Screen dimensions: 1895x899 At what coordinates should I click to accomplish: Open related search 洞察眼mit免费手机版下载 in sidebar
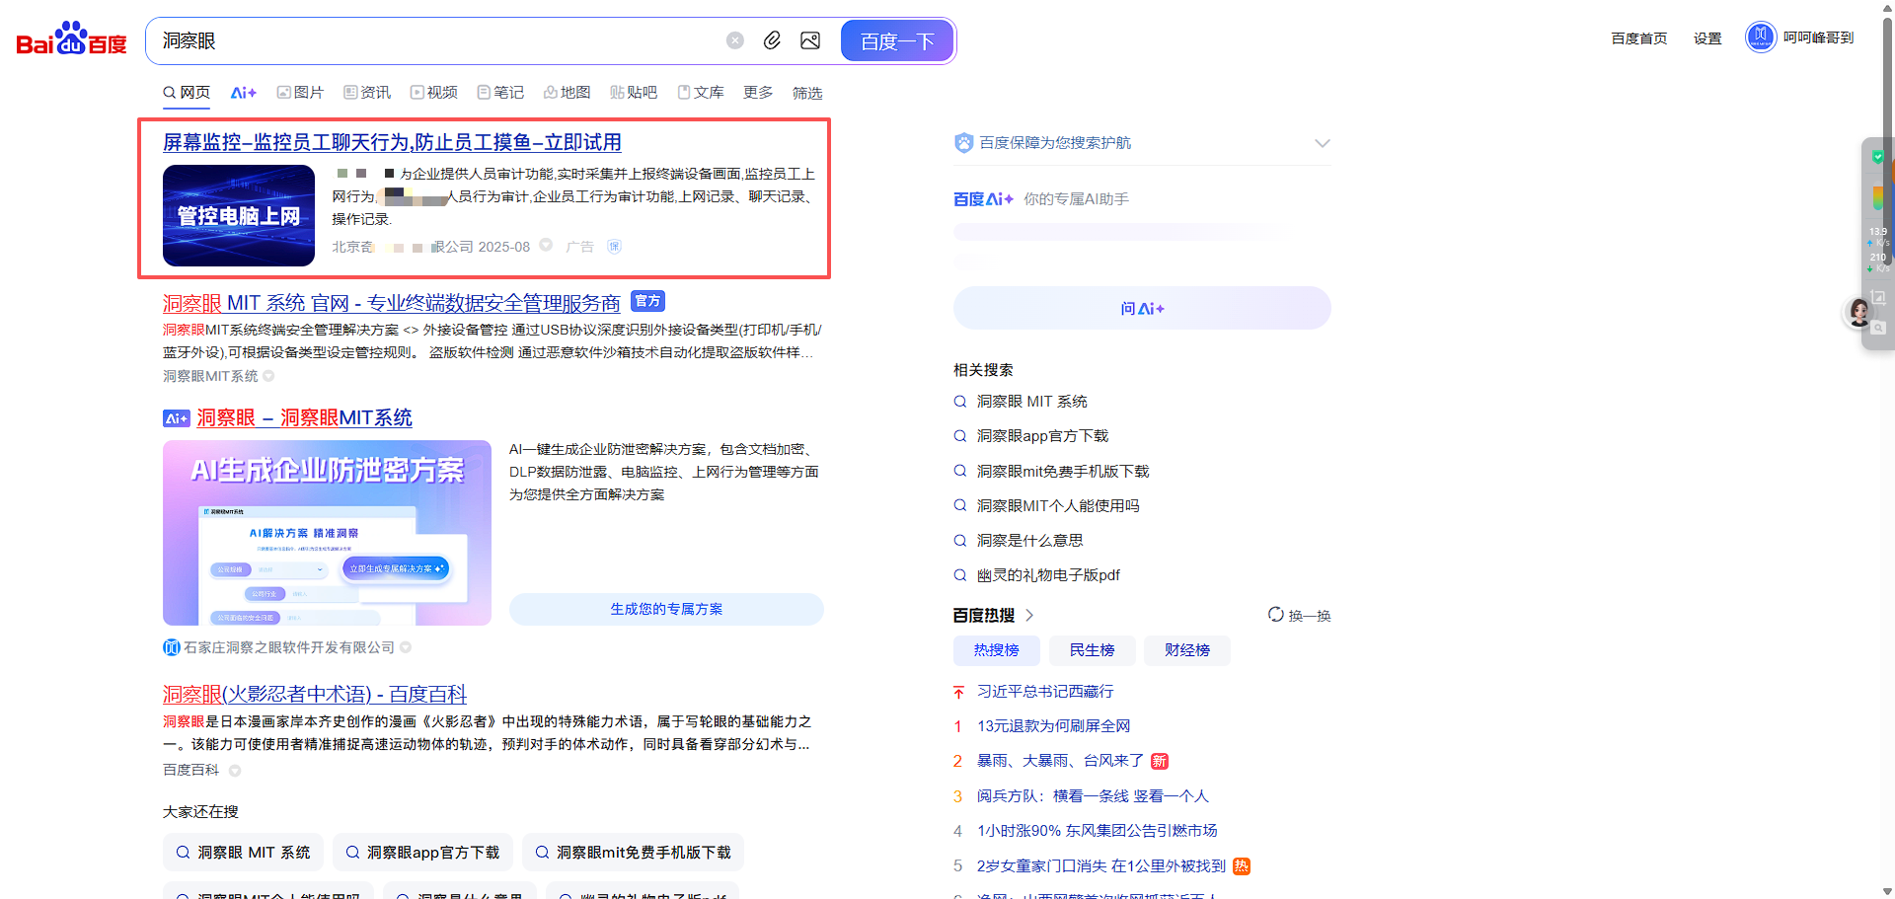[x=1063, y=471]
